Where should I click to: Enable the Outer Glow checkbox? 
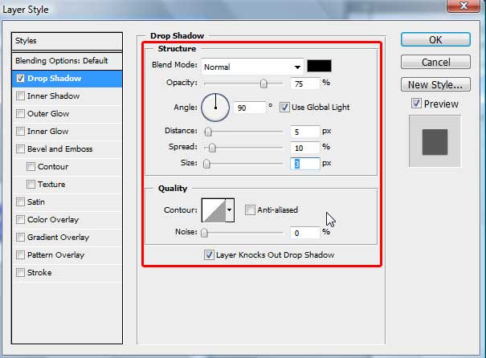click(20, 114)
